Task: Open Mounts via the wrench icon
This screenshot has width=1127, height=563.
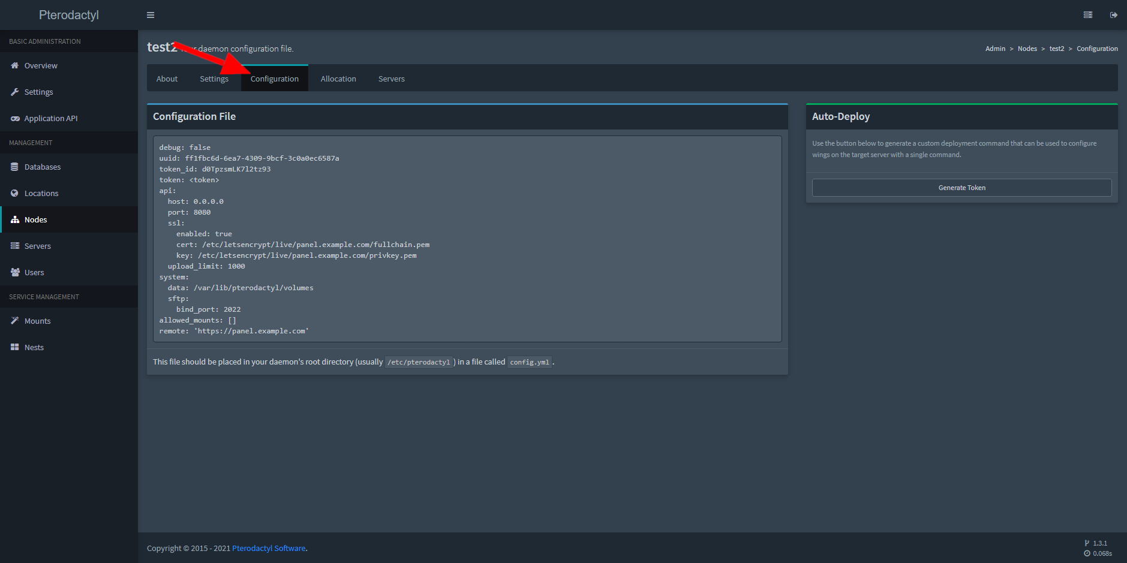Action: coord(14,321)
